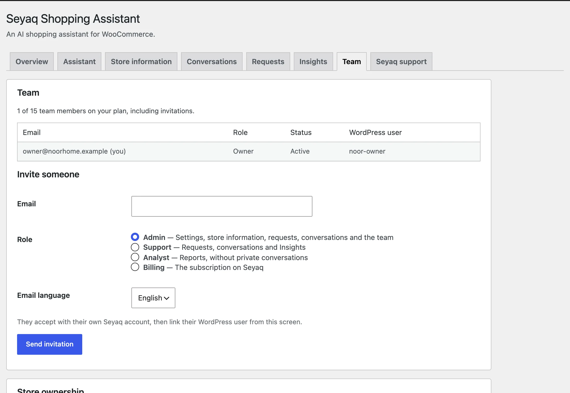
Task: Click the Invite someone heading
Action: [x=48, y=175]
